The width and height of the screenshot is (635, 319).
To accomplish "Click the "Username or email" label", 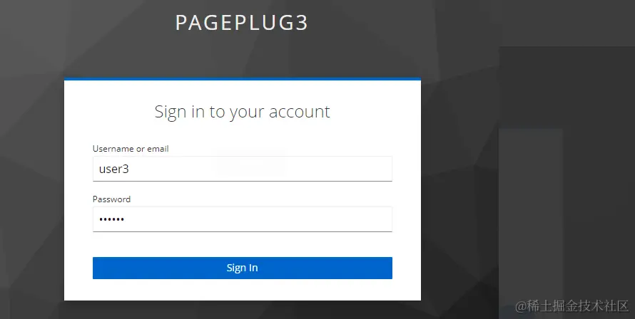I will [131, 149].
